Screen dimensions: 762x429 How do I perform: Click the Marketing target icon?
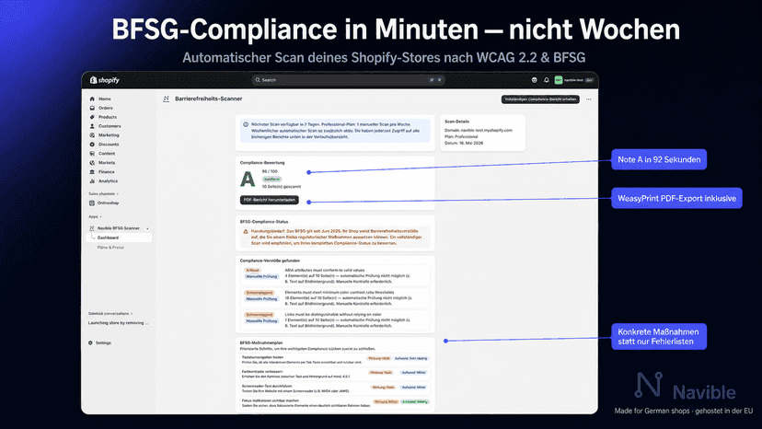point(92,135)
